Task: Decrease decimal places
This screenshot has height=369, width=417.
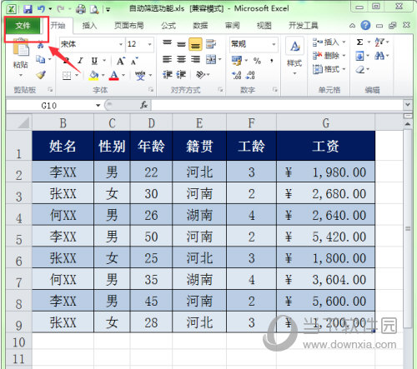Action: (250, 75)
